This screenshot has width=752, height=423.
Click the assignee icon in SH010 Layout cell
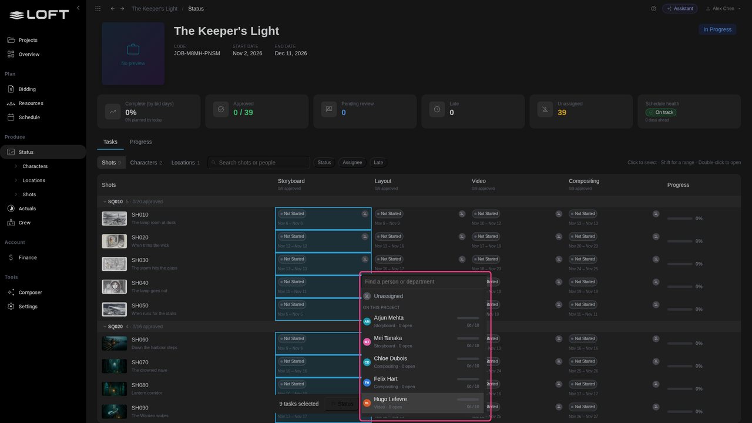pyautogui.click(x=462, y=214)
